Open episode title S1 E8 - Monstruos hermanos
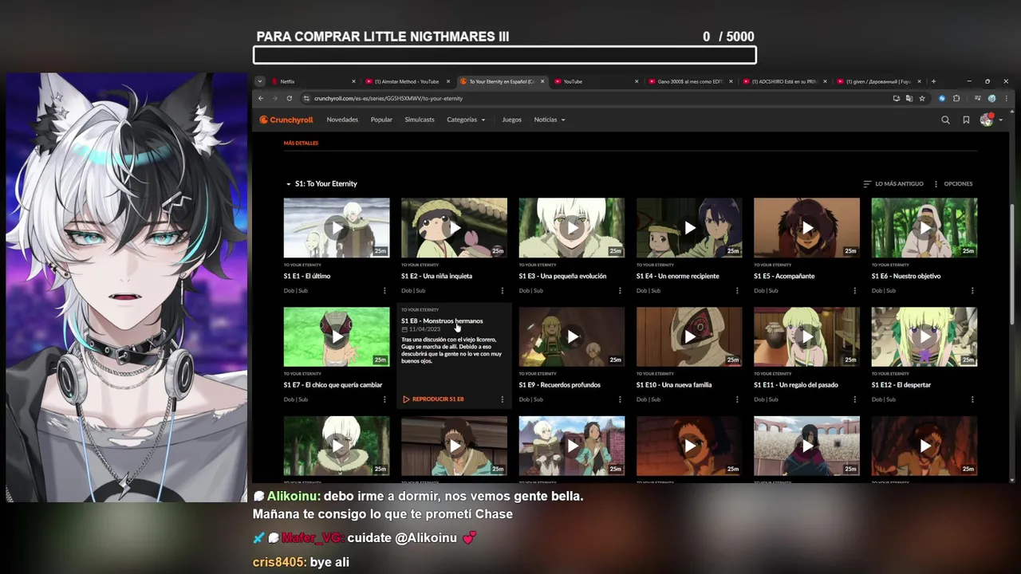Viewport: 1021px width, 574px height. [442, 321]
